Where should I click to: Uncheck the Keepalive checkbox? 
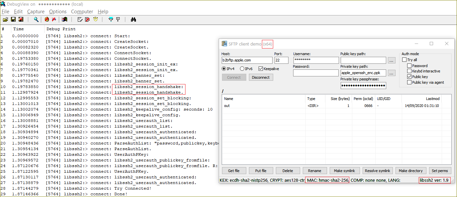pos(261,69)
